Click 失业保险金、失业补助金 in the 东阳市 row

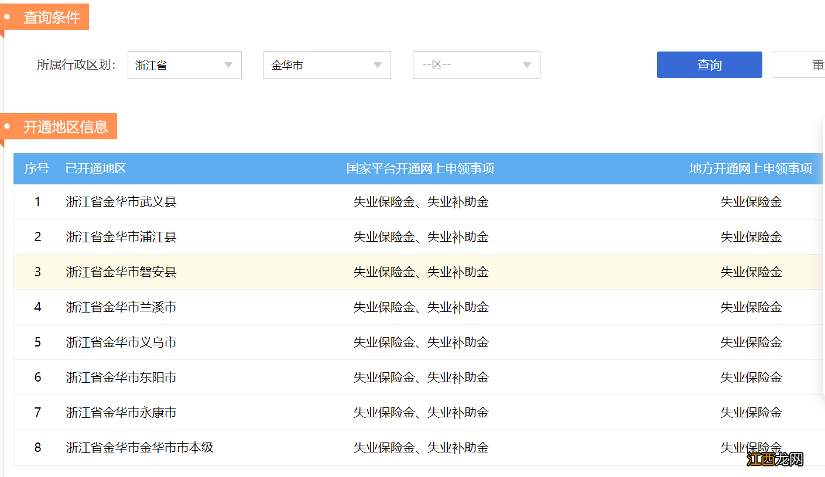[x=421, y=378]
